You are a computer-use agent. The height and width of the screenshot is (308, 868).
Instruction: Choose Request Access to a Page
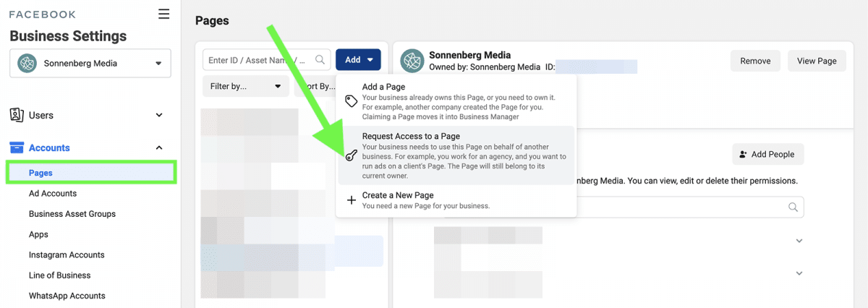tap(456, 155)
